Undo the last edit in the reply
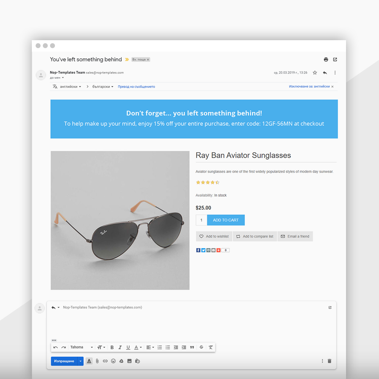Screen dimensions: 379x379 coord(56,347)
